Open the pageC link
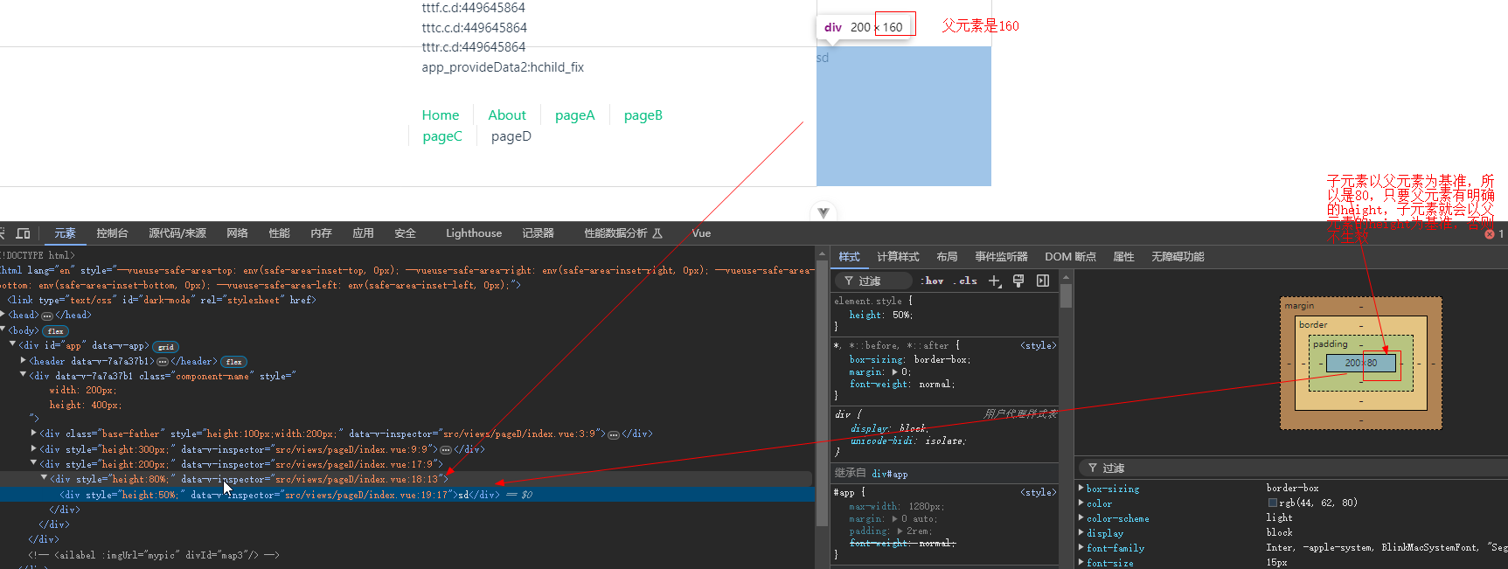The image size is (1508, 569). (442, 136)
